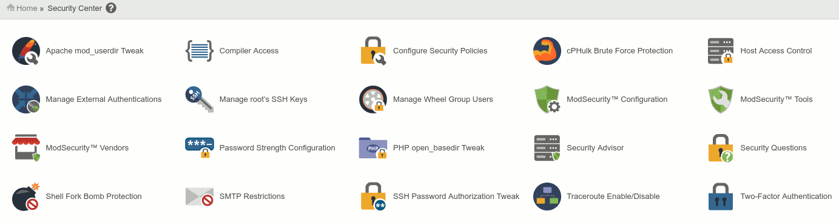Click the Manage root's SSH Keys icon

coord(199,99)
